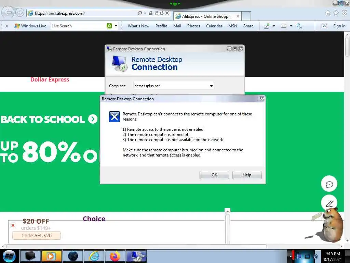This screenshot has height=263, width=350.
Task: Close the Remote Desktop error dialog
Action: coord(261,99)
